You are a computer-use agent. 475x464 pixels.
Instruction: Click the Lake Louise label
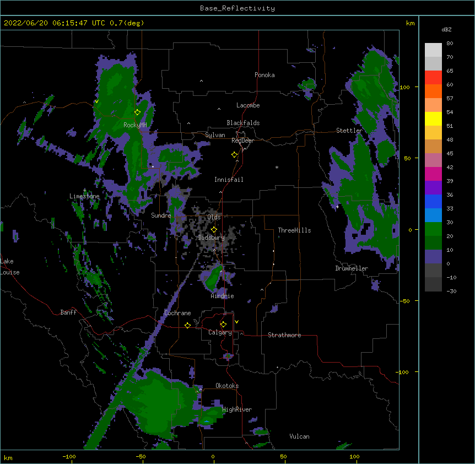pos(10,267)
